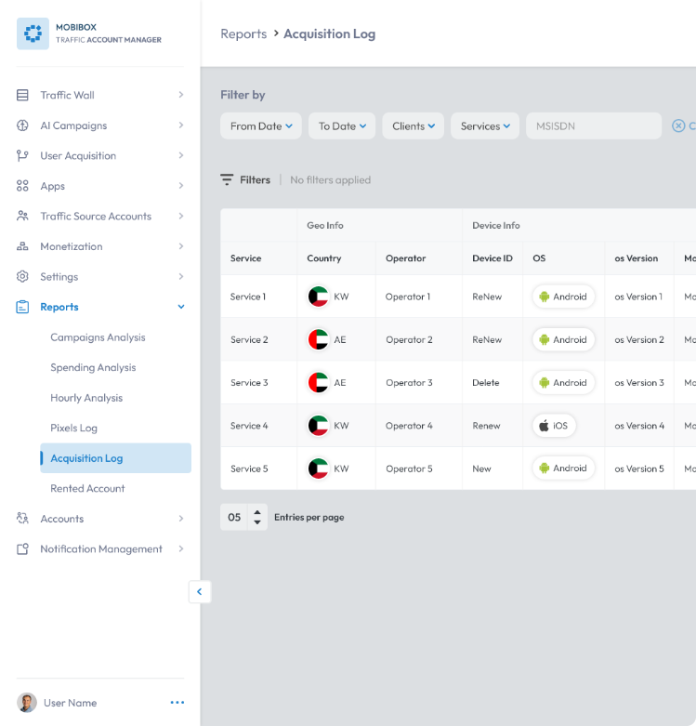Open user options three-dot menu

[x=177, y=703]
